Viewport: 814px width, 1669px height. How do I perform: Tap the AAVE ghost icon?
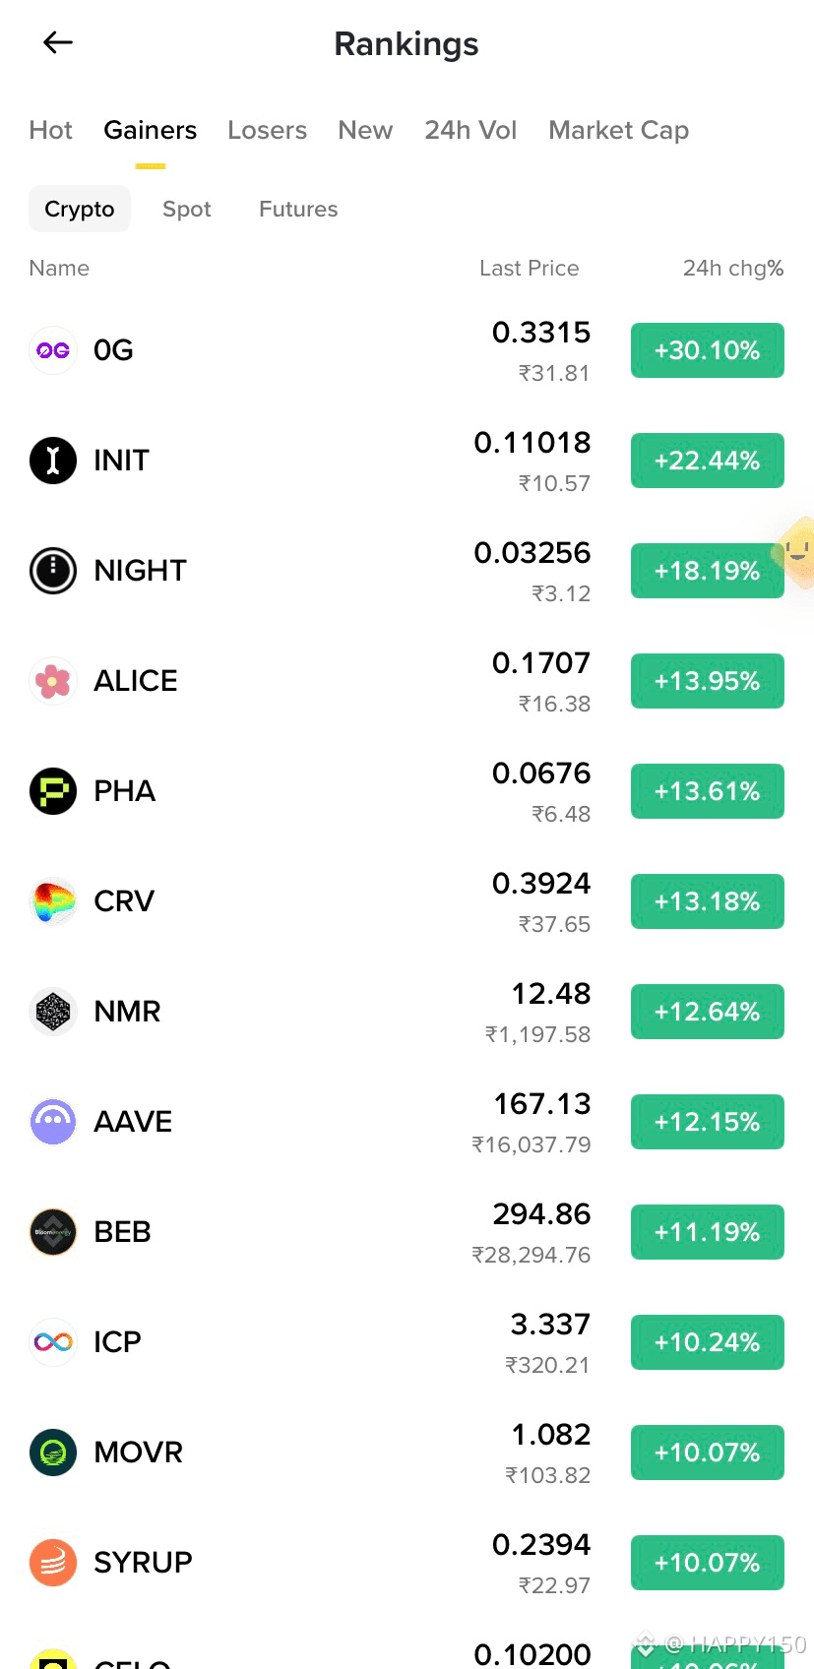53,1122
